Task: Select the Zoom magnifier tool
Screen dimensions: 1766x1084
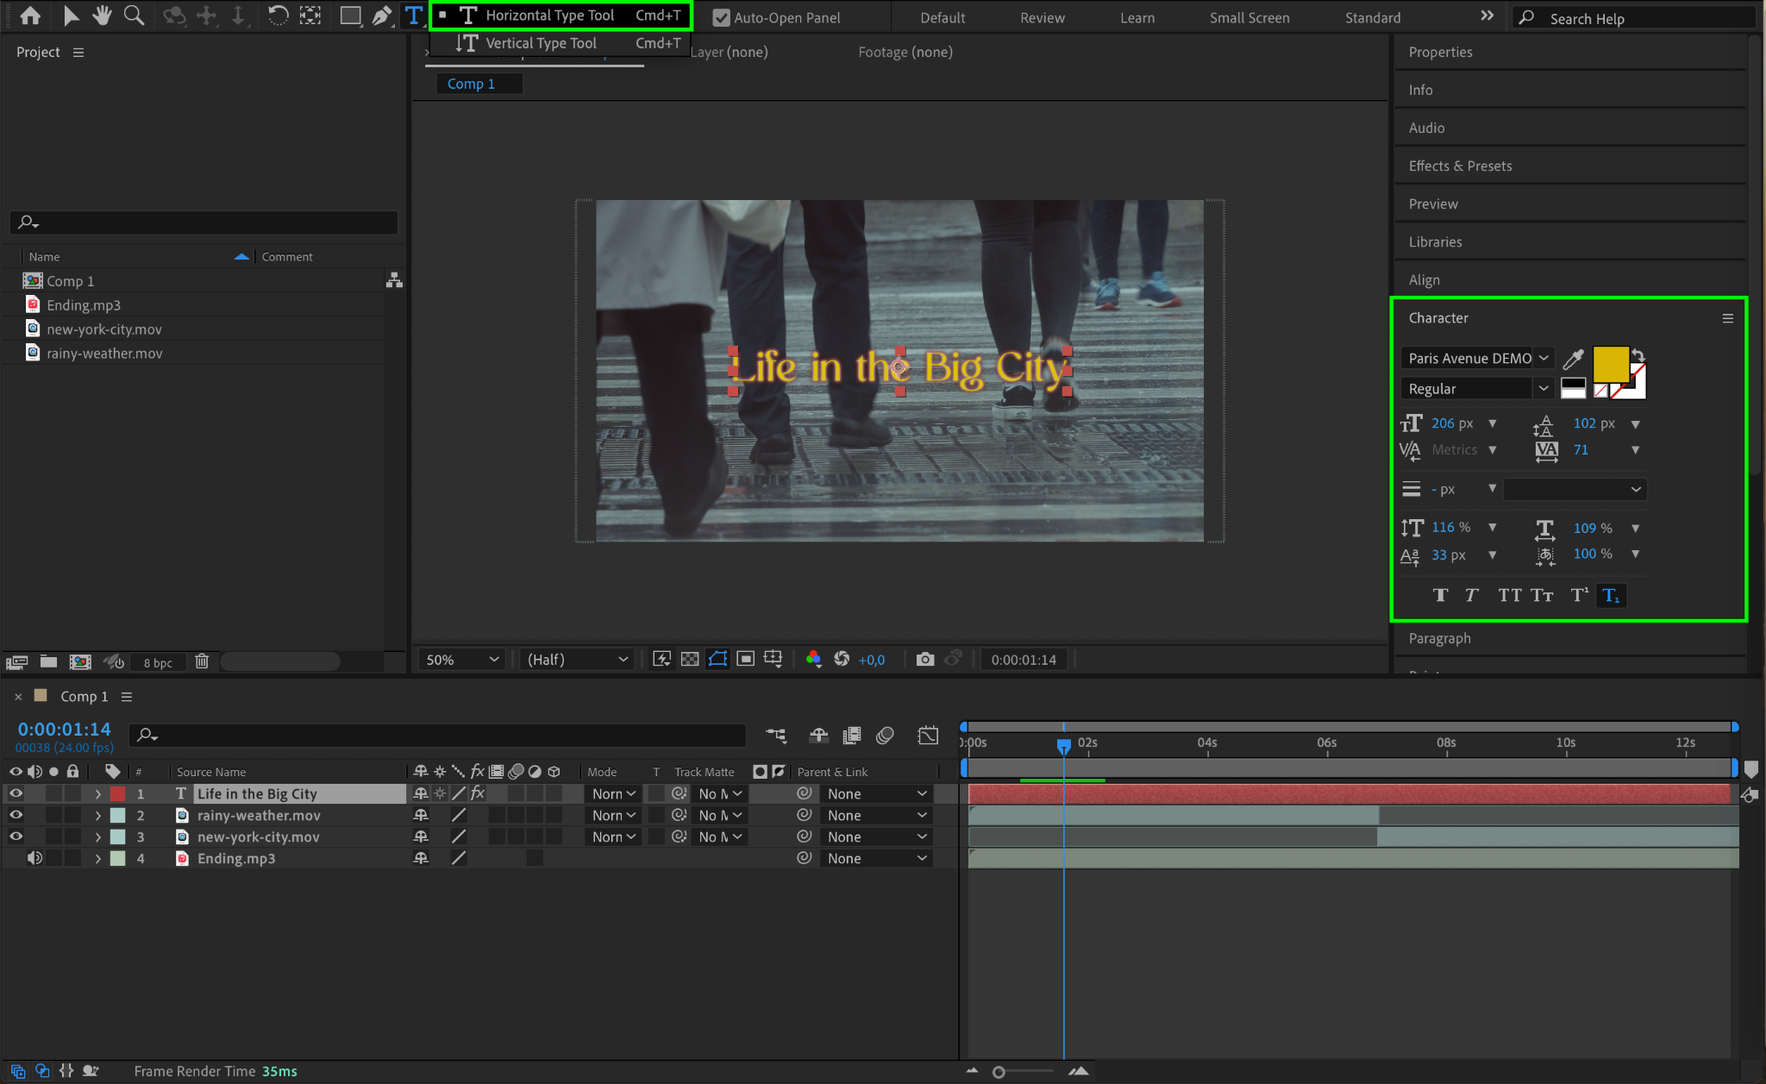Action: click(x=134, y=16)
